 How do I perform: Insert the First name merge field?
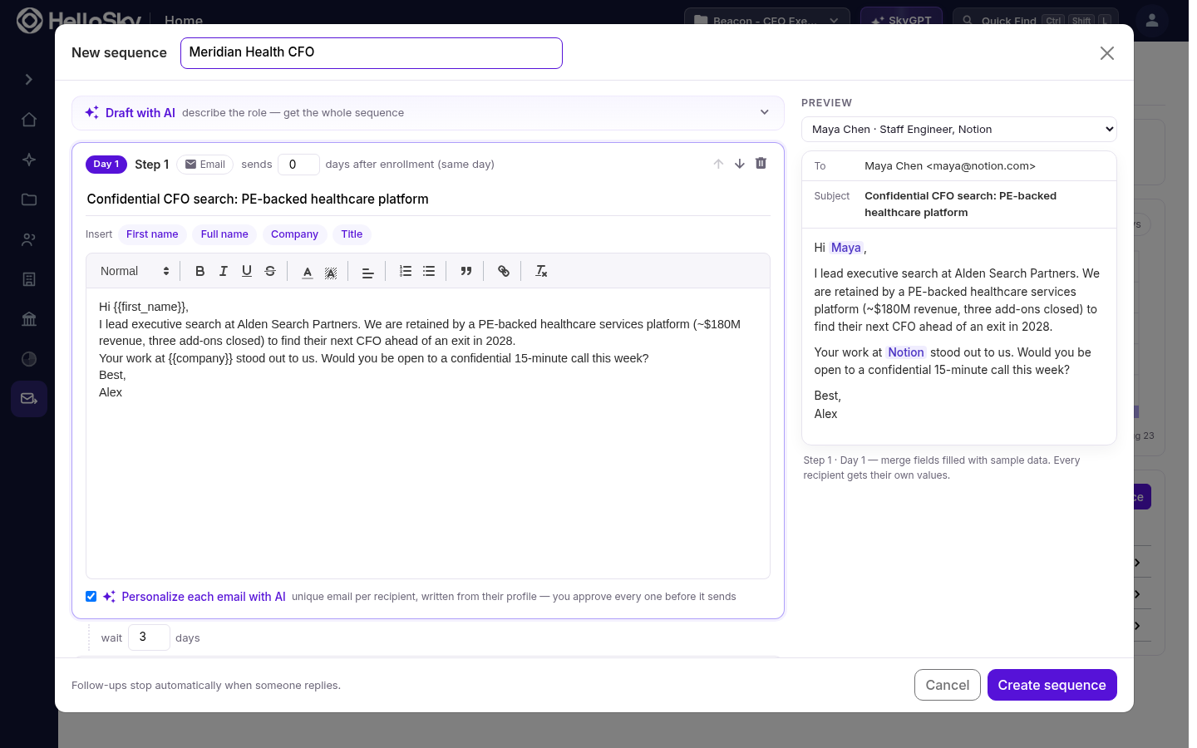[x=152, y=234]
